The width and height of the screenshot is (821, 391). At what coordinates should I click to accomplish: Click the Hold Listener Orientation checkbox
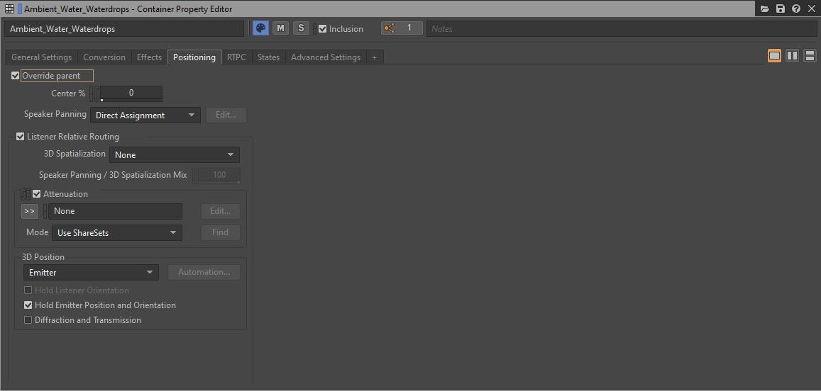28,290
